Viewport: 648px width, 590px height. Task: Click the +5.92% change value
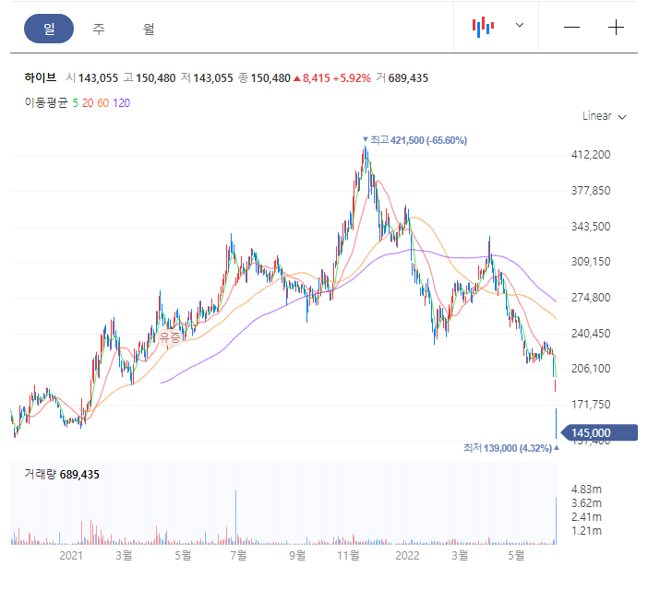tap(352, 78)
